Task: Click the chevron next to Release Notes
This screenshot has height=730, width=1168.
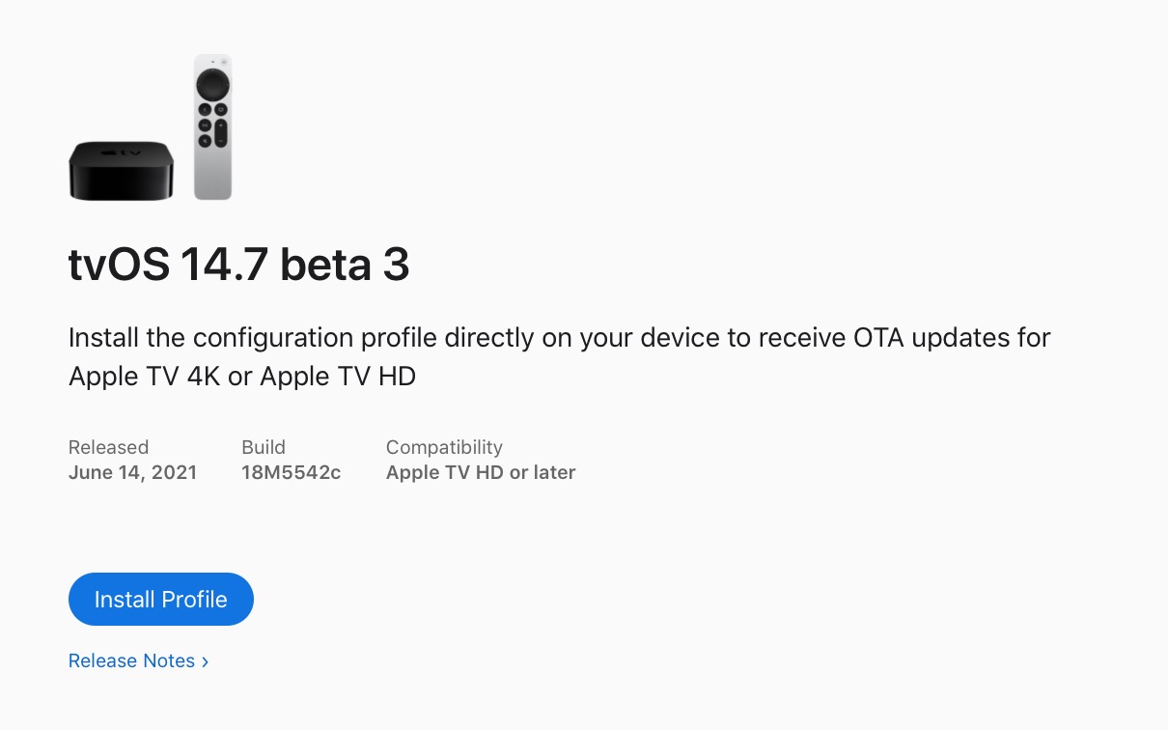Action: tap(205, 661)
